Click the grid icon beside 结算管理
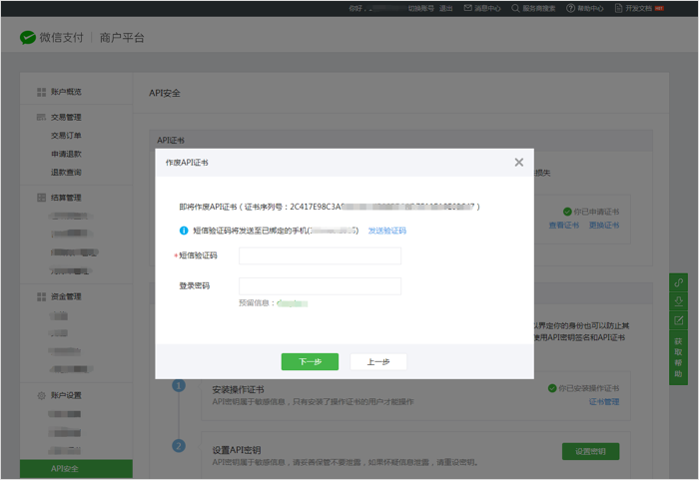The height and width of the screenshot is (480, 699). point(42,198)
